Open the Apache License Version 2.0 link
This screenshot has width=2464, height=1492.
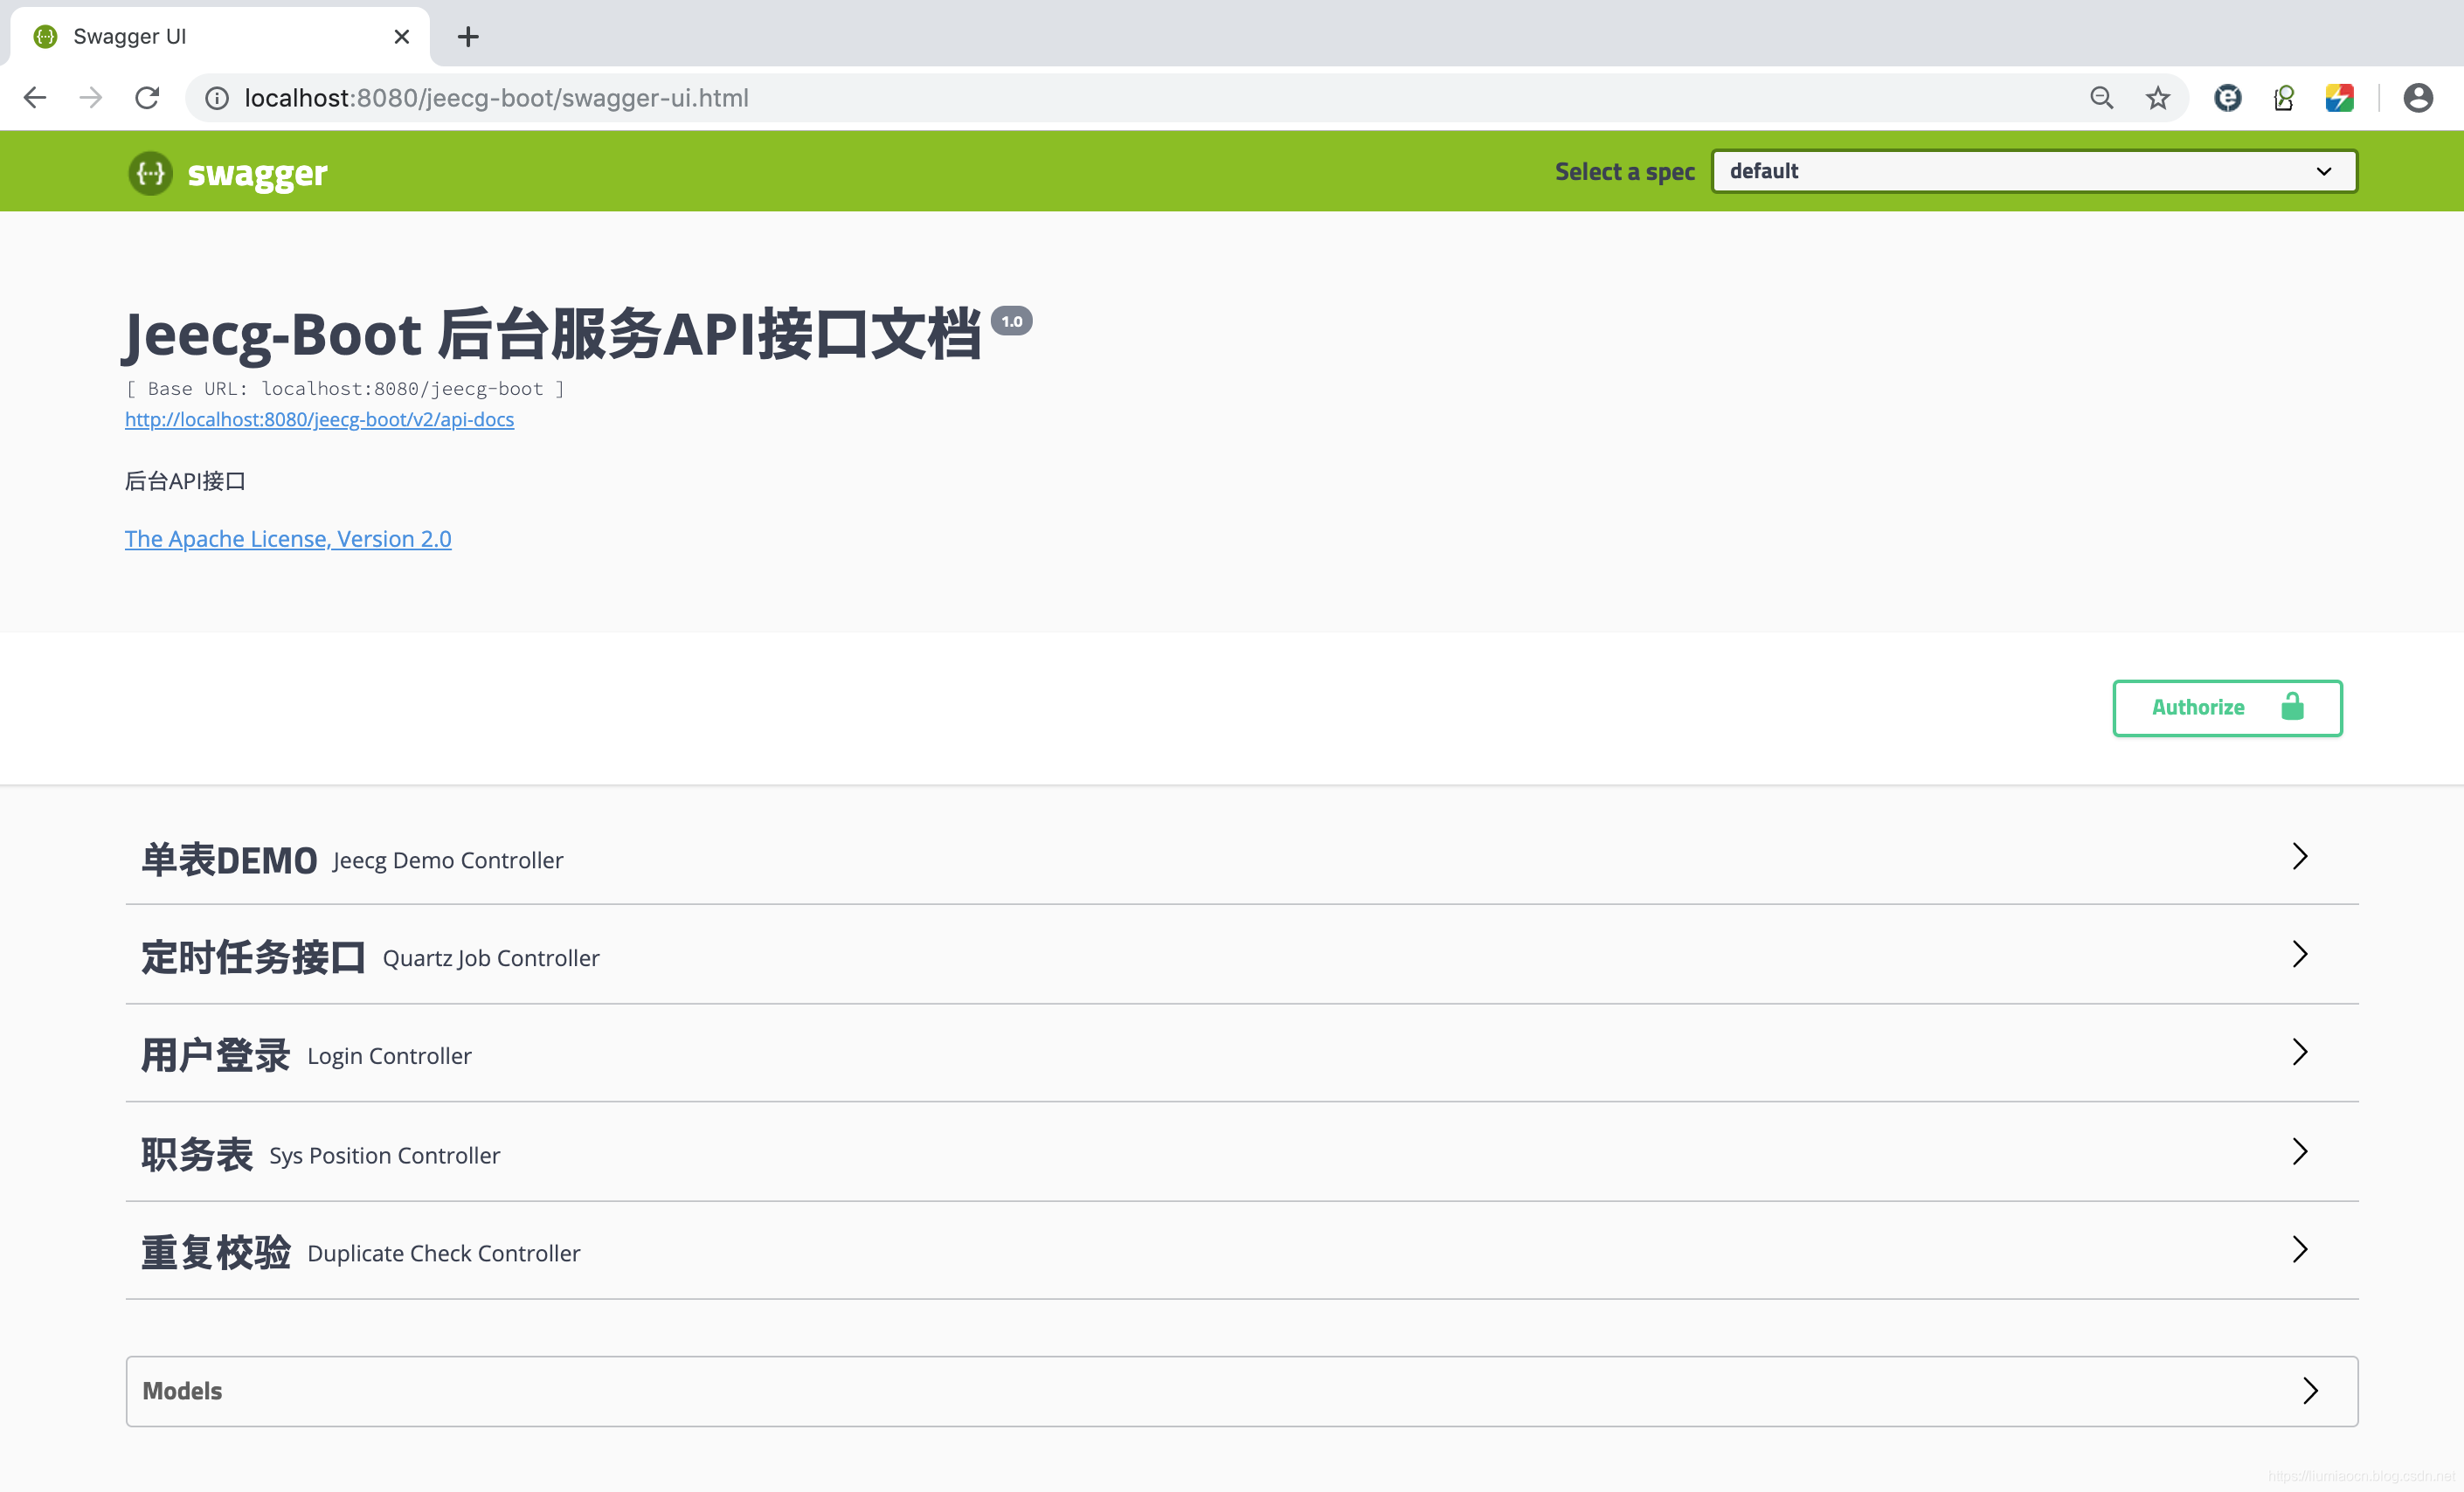tap(287, 536)
